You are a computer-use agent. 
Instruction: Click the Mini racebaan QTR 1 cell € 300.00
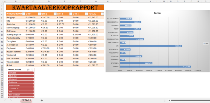click(x=33, y=58)
